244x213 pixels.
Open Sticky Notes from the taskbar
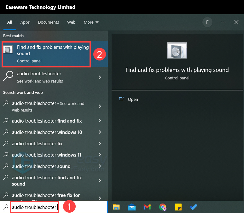(x=178, y=207)
